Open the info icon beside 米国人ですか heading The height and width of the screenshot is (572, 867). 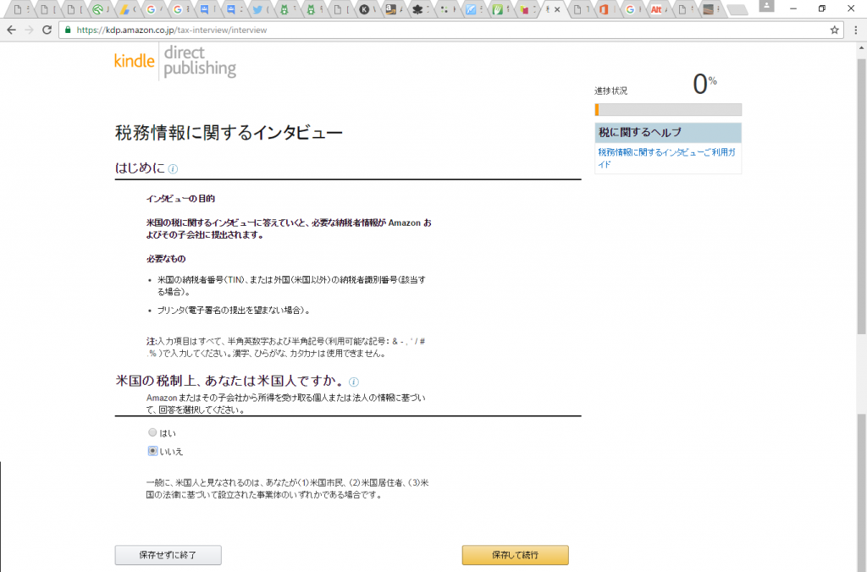[354, 382]
